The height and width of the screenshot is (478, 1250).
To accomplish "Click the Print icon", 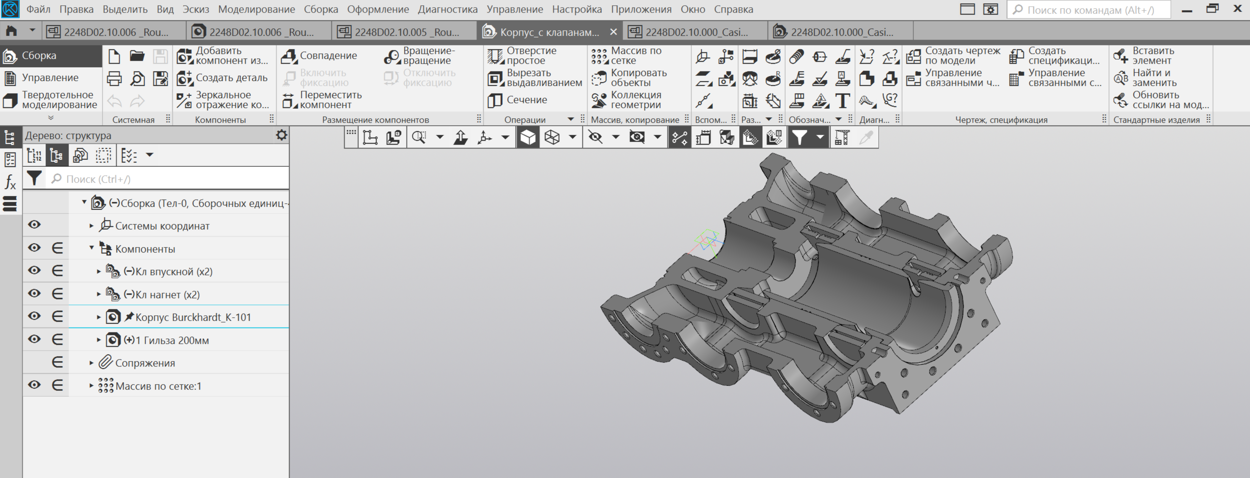I will click(114, 78).
